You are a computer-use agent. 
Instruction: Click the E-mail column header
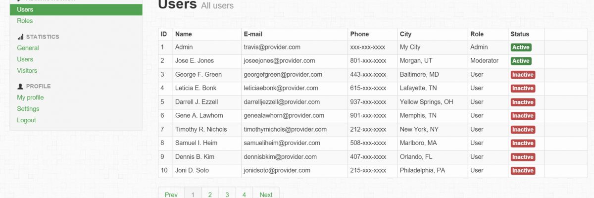tap(253, 34)
